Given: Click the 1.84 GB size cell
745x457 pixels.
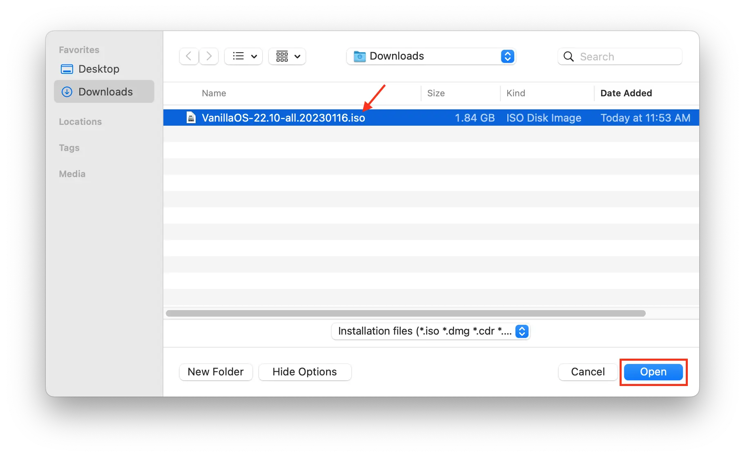Looking at the screenshot, I should (475, 118).
